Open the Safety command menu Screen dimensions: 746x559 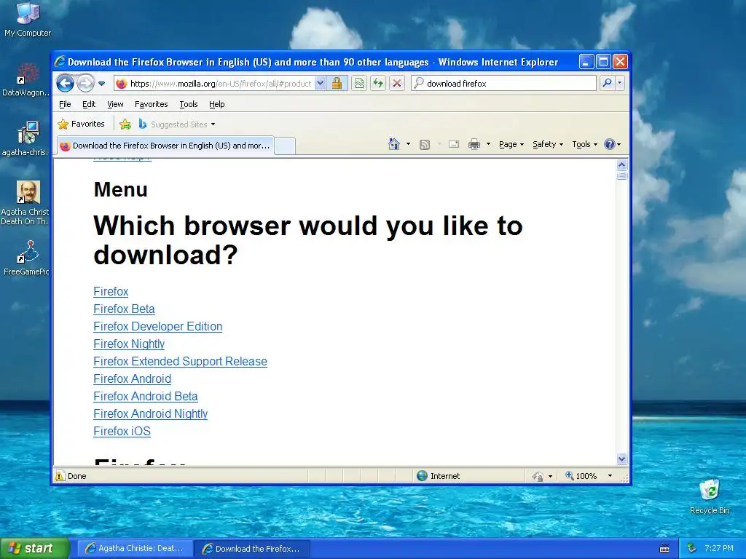click(548, 144)
